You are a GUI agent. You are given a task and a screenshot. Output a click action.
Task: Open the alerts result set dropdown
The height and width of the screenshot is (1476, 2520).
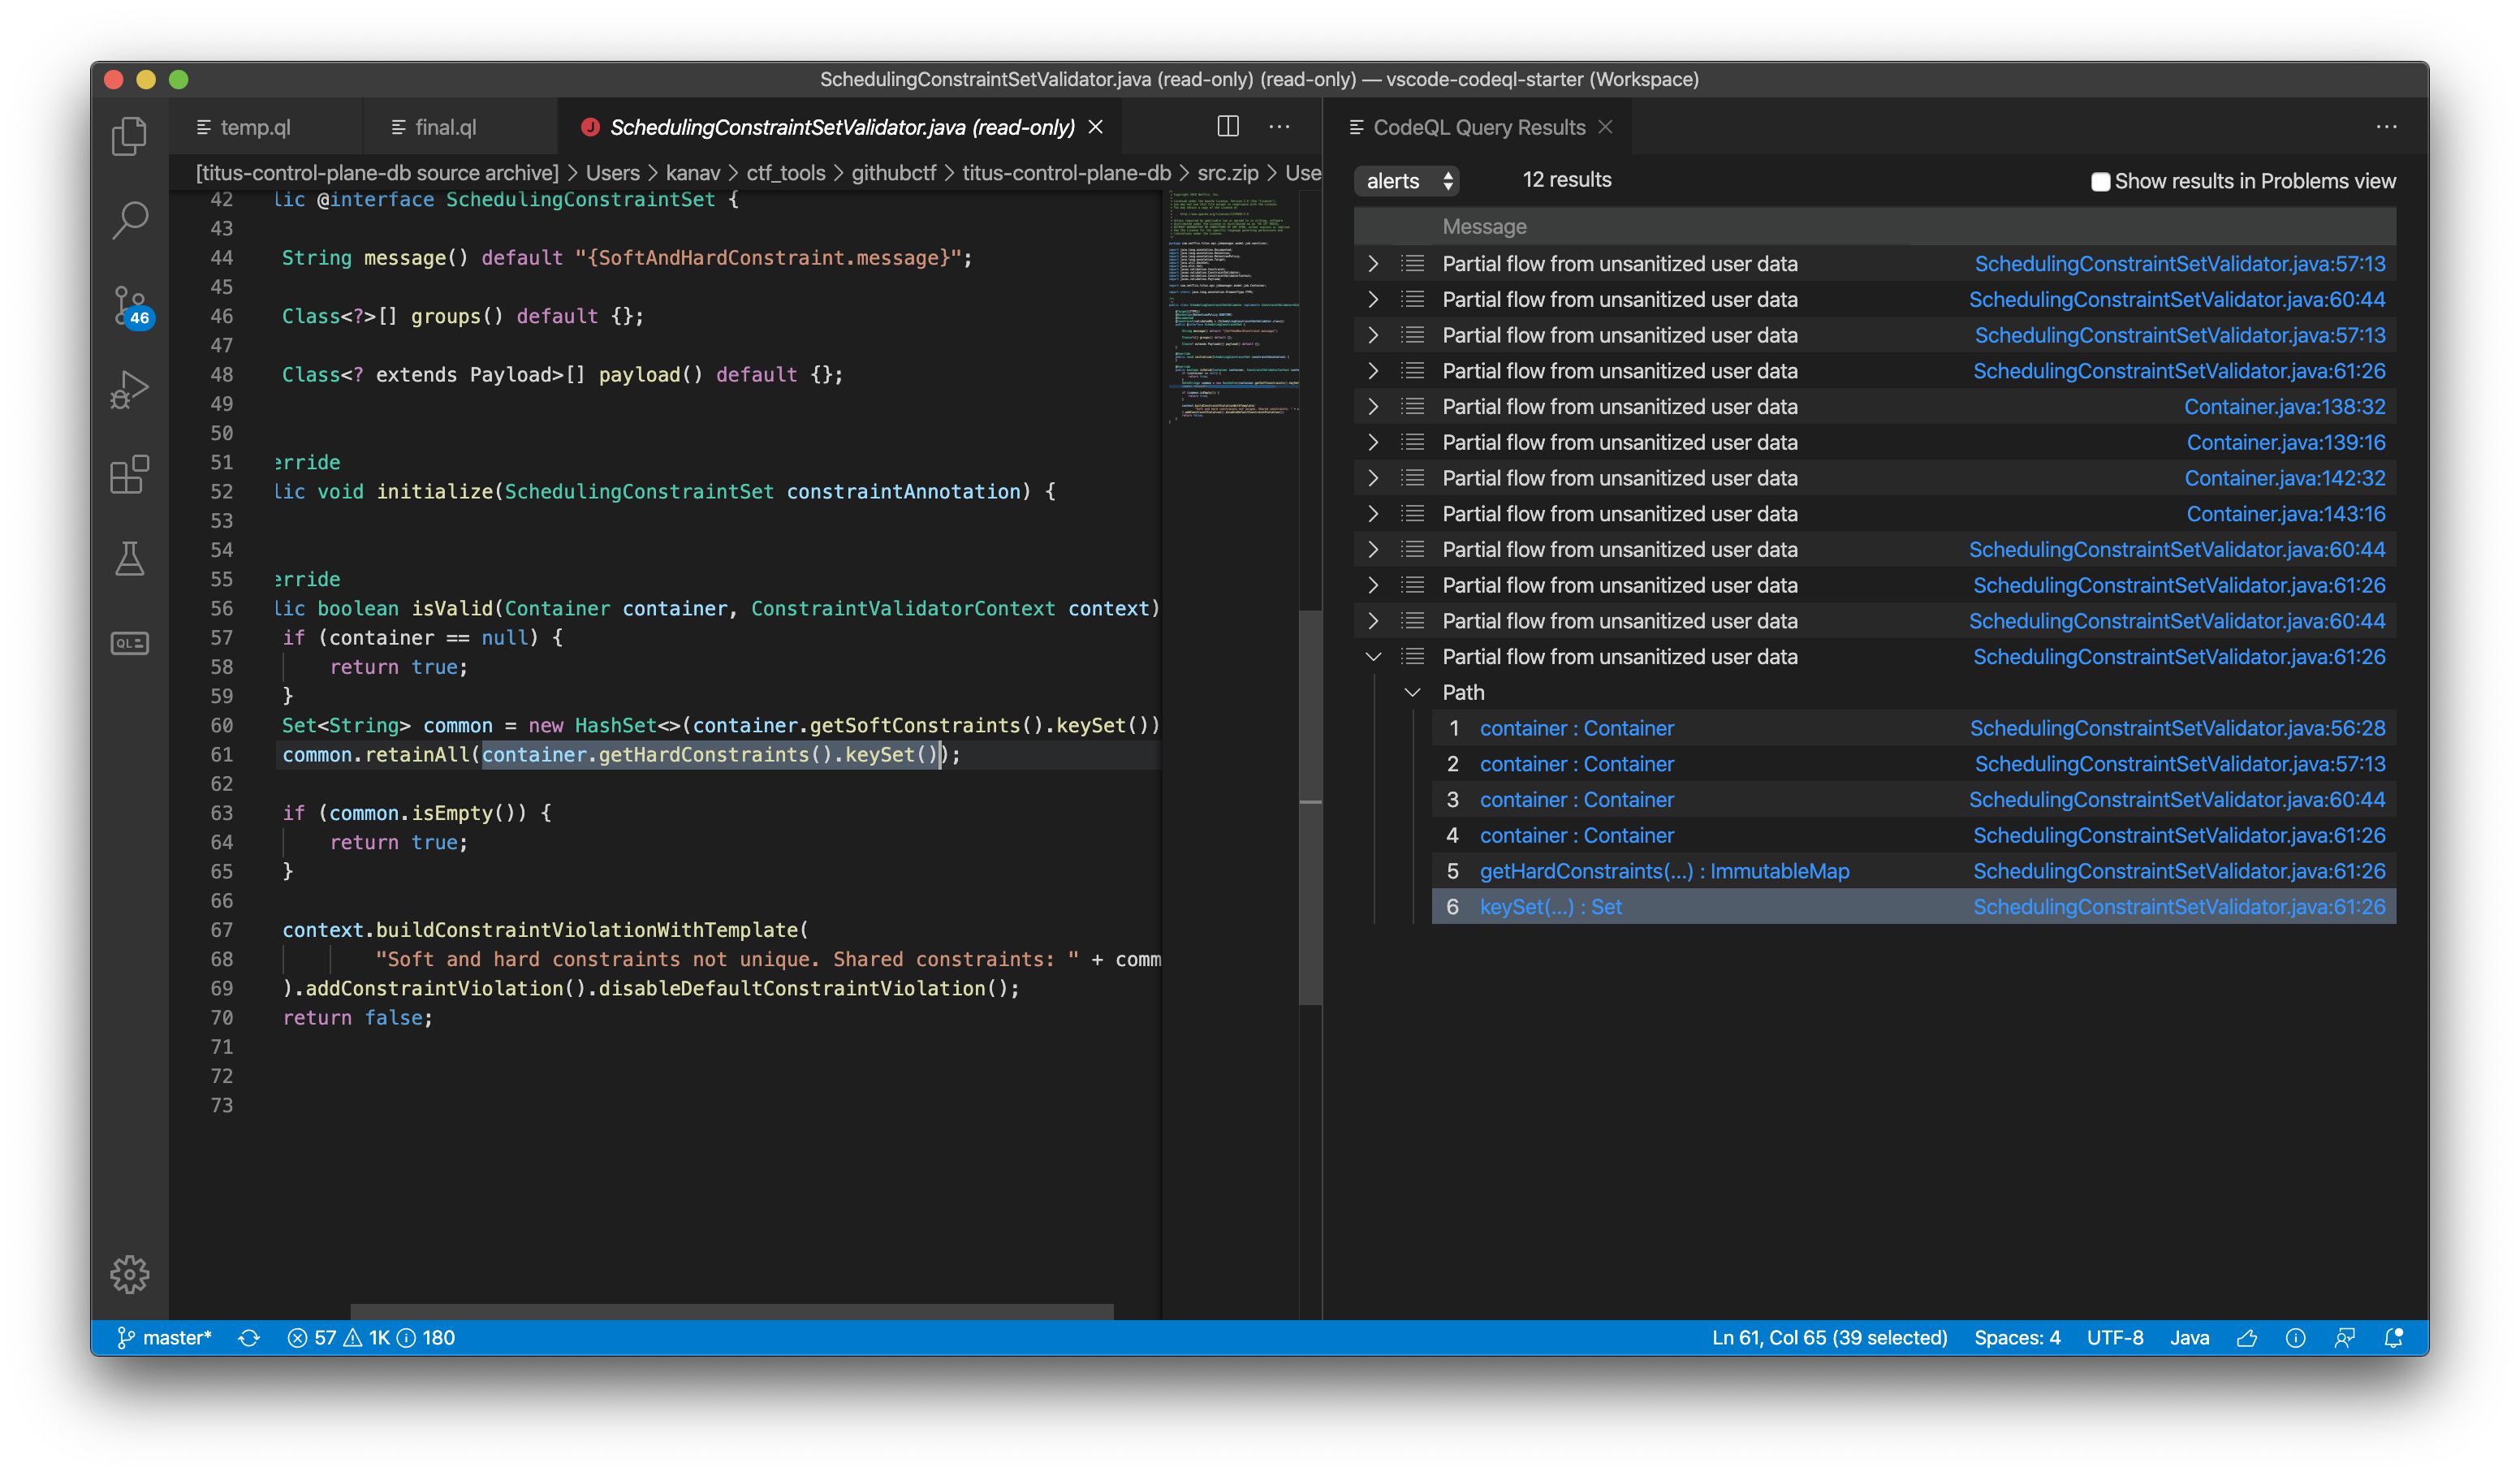click(x=1407, y=181)
